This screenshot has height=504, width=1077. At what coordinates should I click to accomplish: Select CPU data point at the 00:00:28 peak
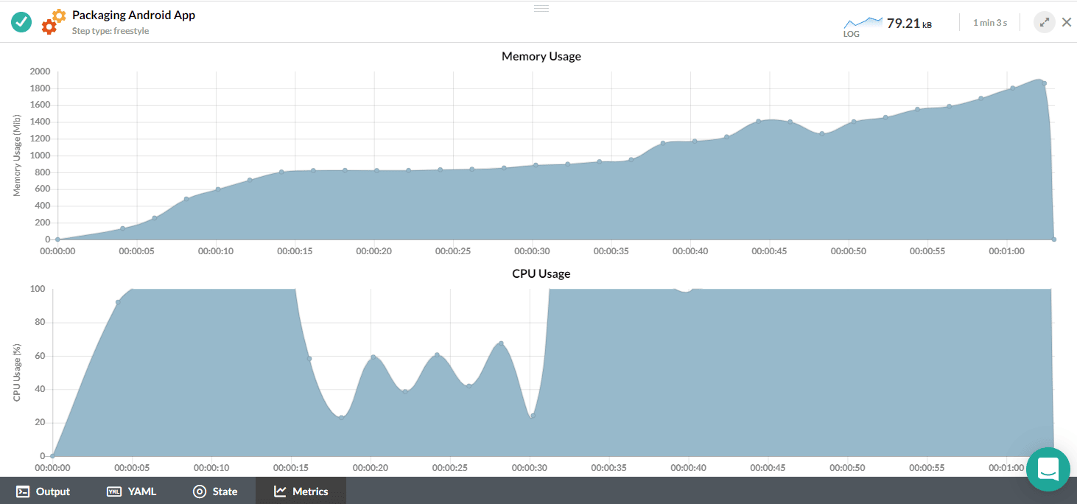pyautogui.click(x=501, y=343)
